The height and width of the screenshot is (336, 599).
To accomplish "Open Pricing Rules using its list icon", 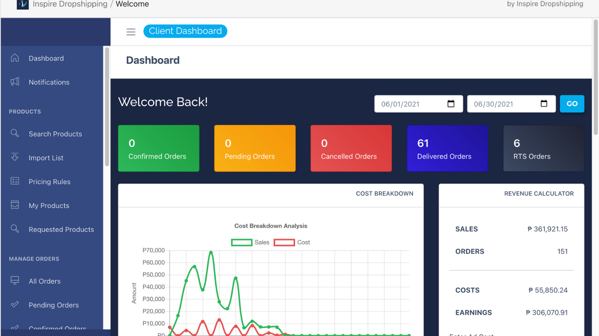I will [15, 181].
